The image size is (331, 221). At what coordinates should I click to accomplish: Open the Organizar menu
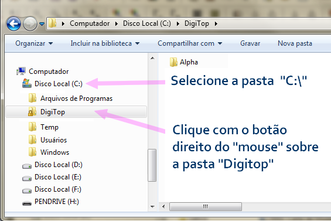(34, 43)
